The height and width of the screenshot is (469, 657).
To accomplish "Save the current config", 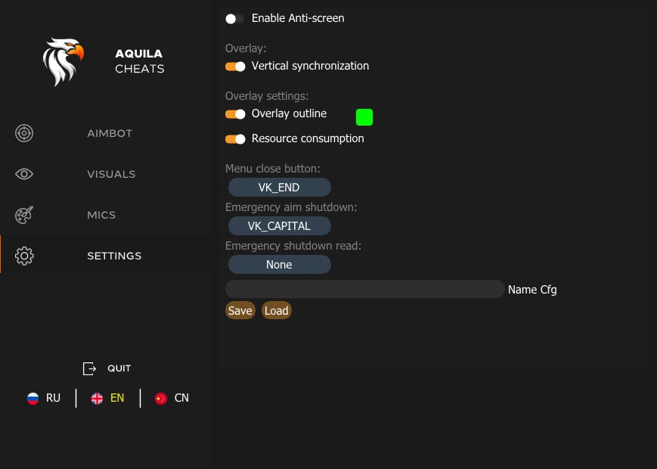I will [240, 310].
